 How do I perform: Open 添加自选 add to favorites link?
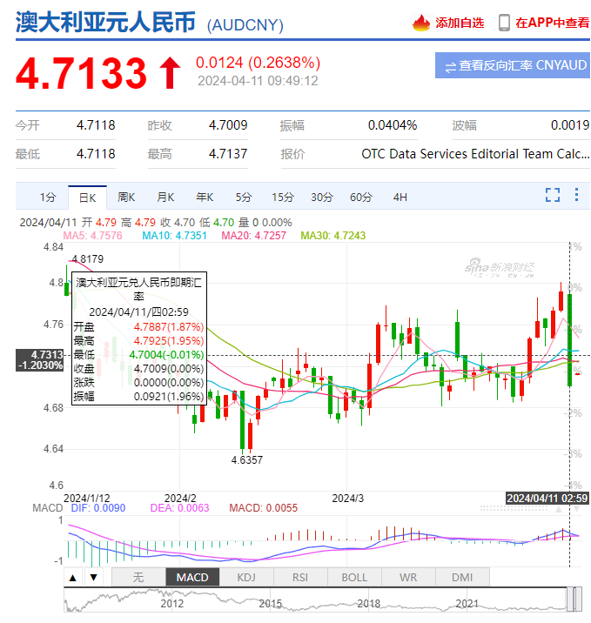460,23
